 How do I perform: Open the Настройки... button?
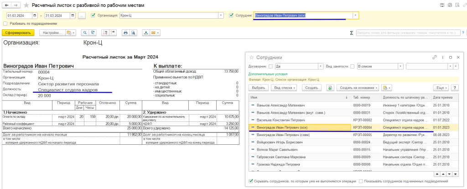[x=52, y=32]
